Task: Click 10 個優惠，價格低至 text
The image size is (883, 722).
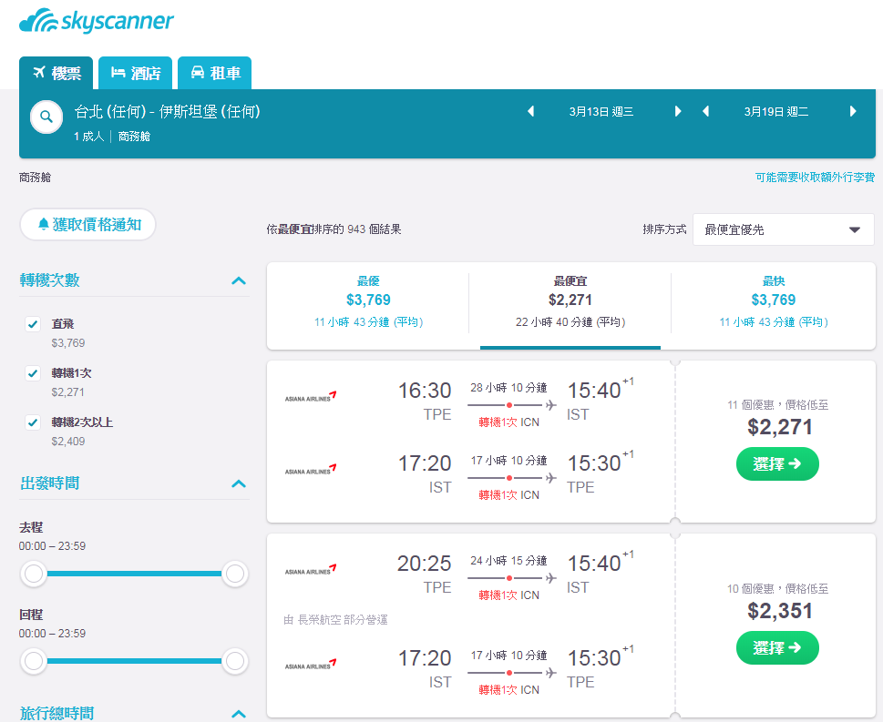Action: (777, 589)
